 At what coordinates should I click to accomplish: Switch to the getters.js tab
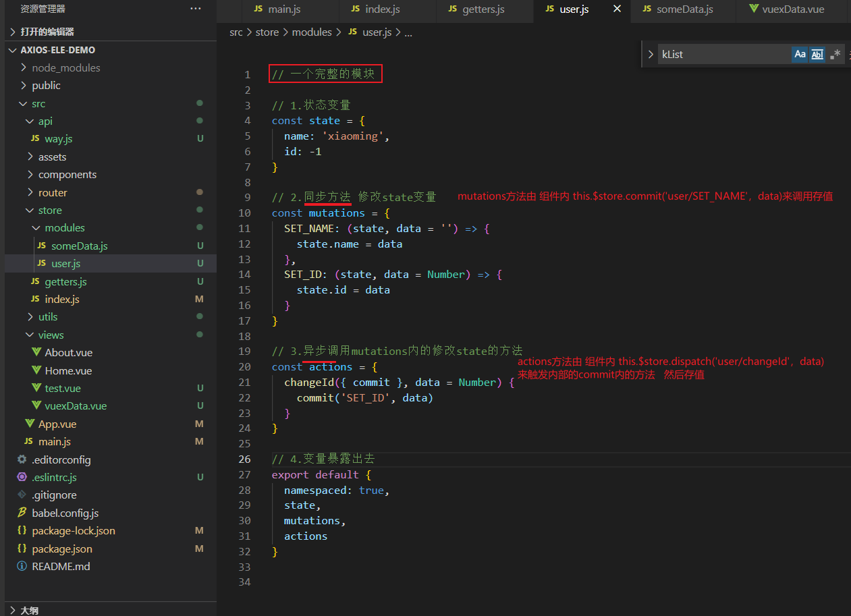coord(476,9)
